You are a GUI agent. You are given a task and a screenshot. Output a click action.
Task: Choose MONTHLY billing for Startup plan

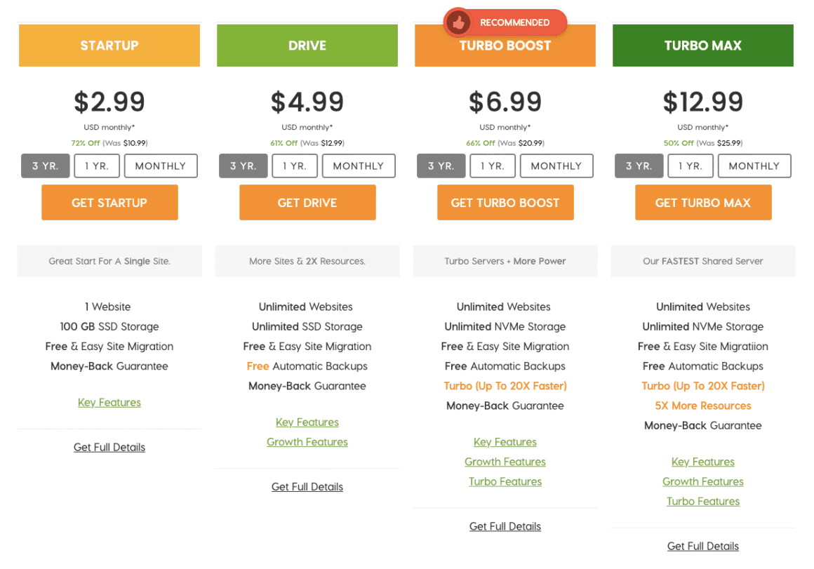pyautogui.click(x=161, y=166)
